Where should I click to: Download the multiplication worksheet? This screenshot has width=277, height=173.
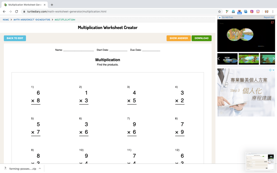click(202, 38)
